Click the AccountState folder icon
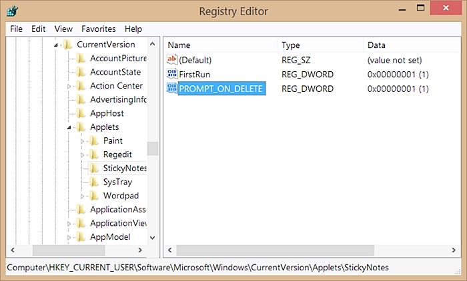467x281 pixels. (81, 72)
